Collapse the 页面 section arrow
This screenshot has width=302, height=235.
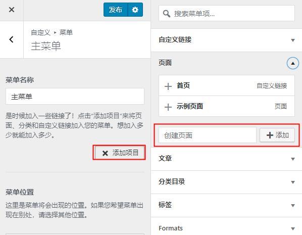pyautogui.click(x=293, y=63)
